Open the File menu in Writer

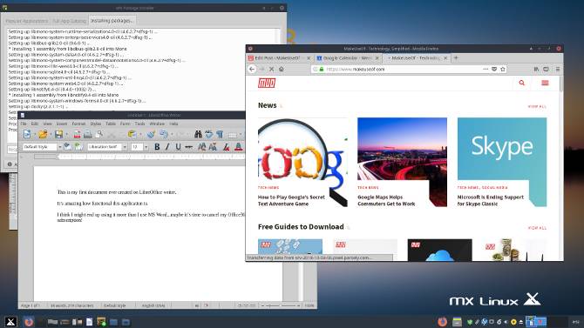[24, 124]
